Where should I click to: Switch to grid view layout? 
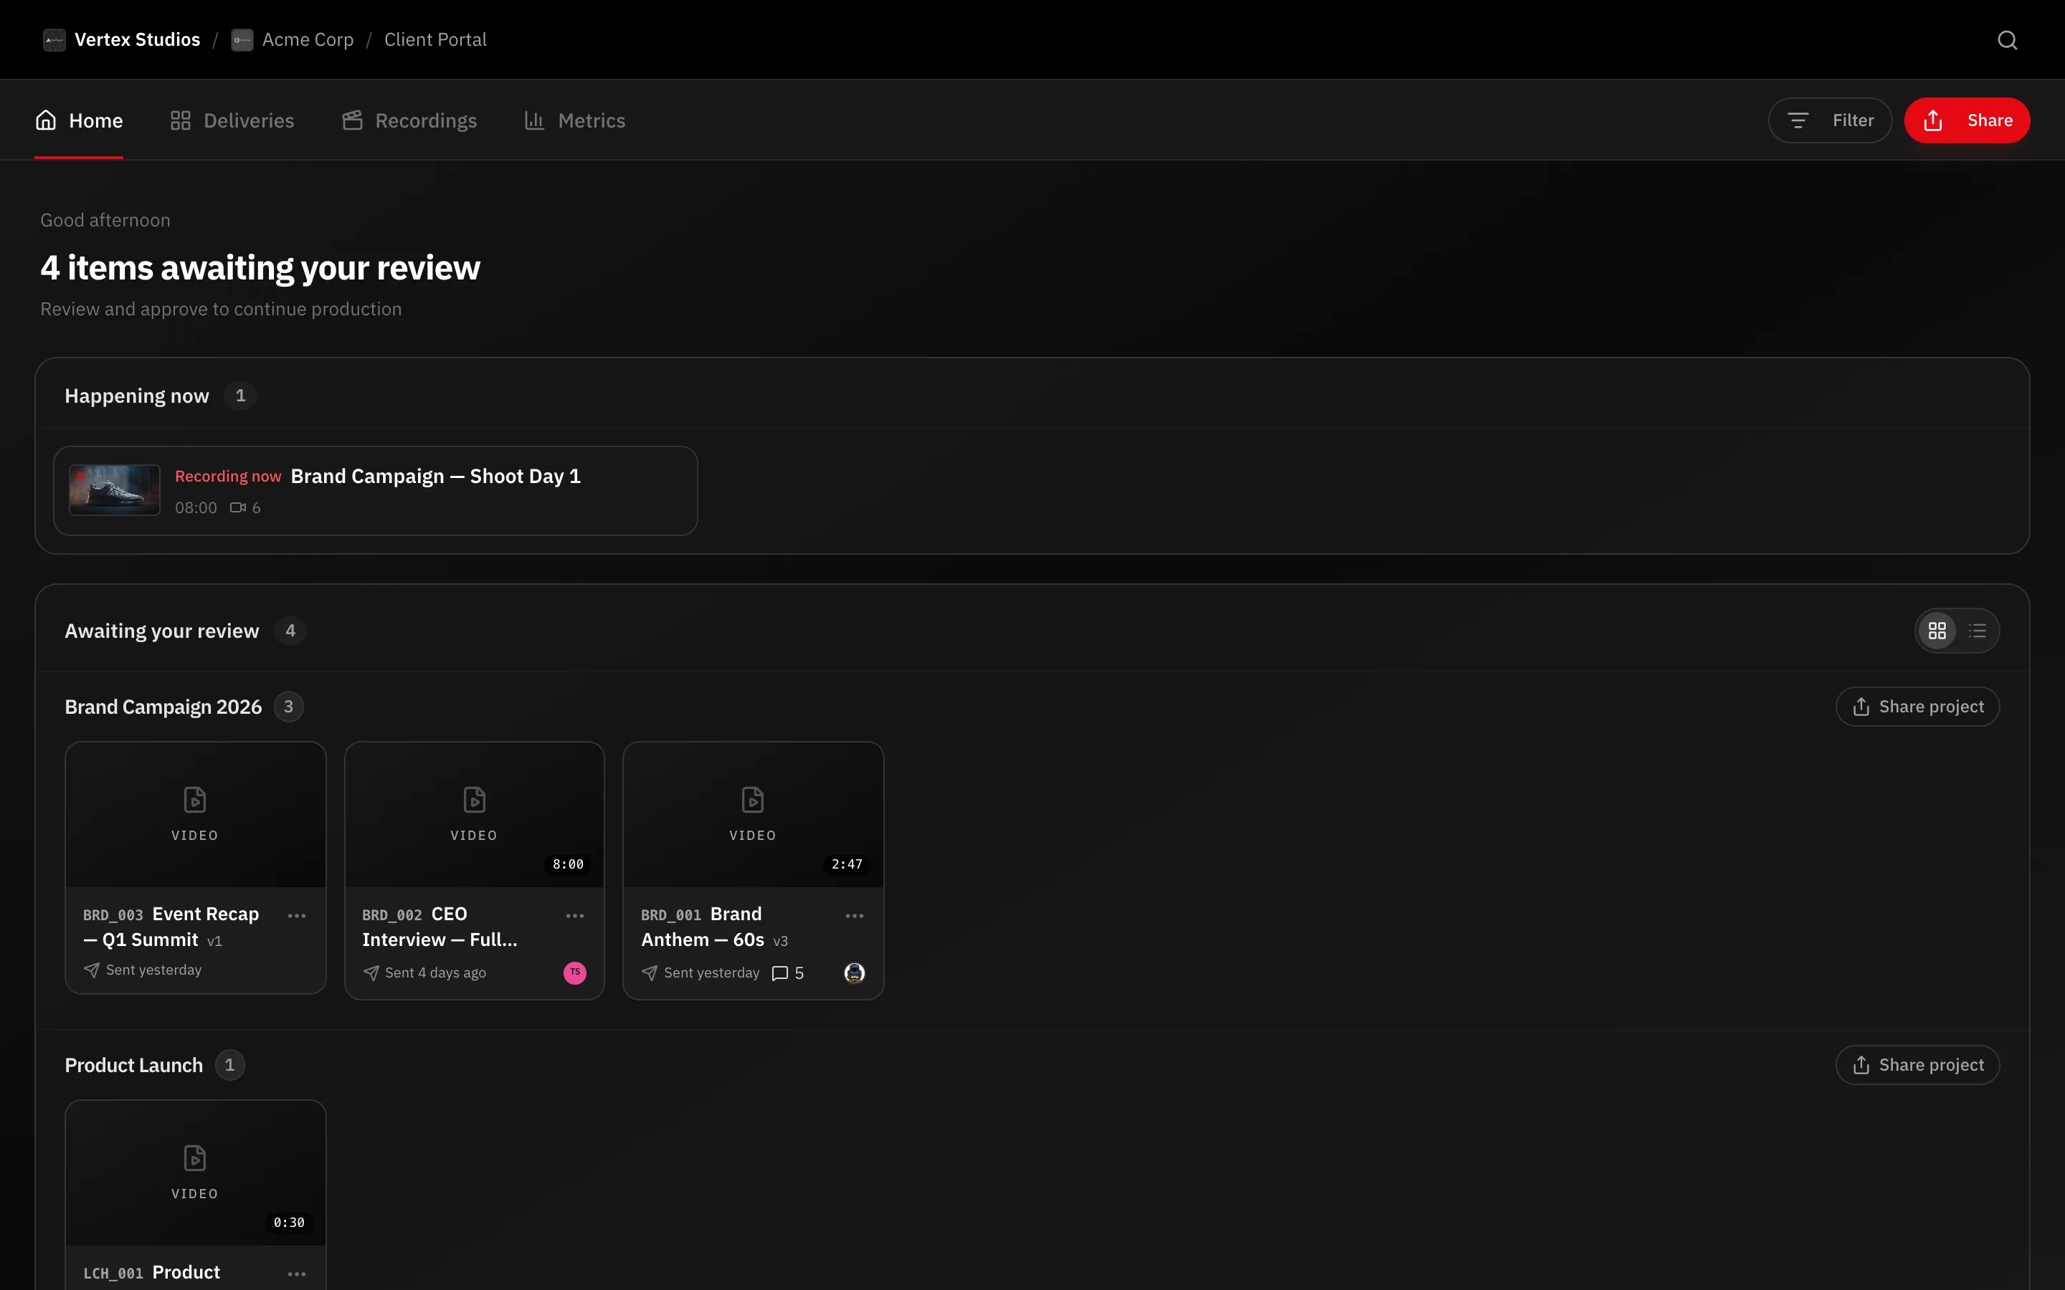point(1937,631)
